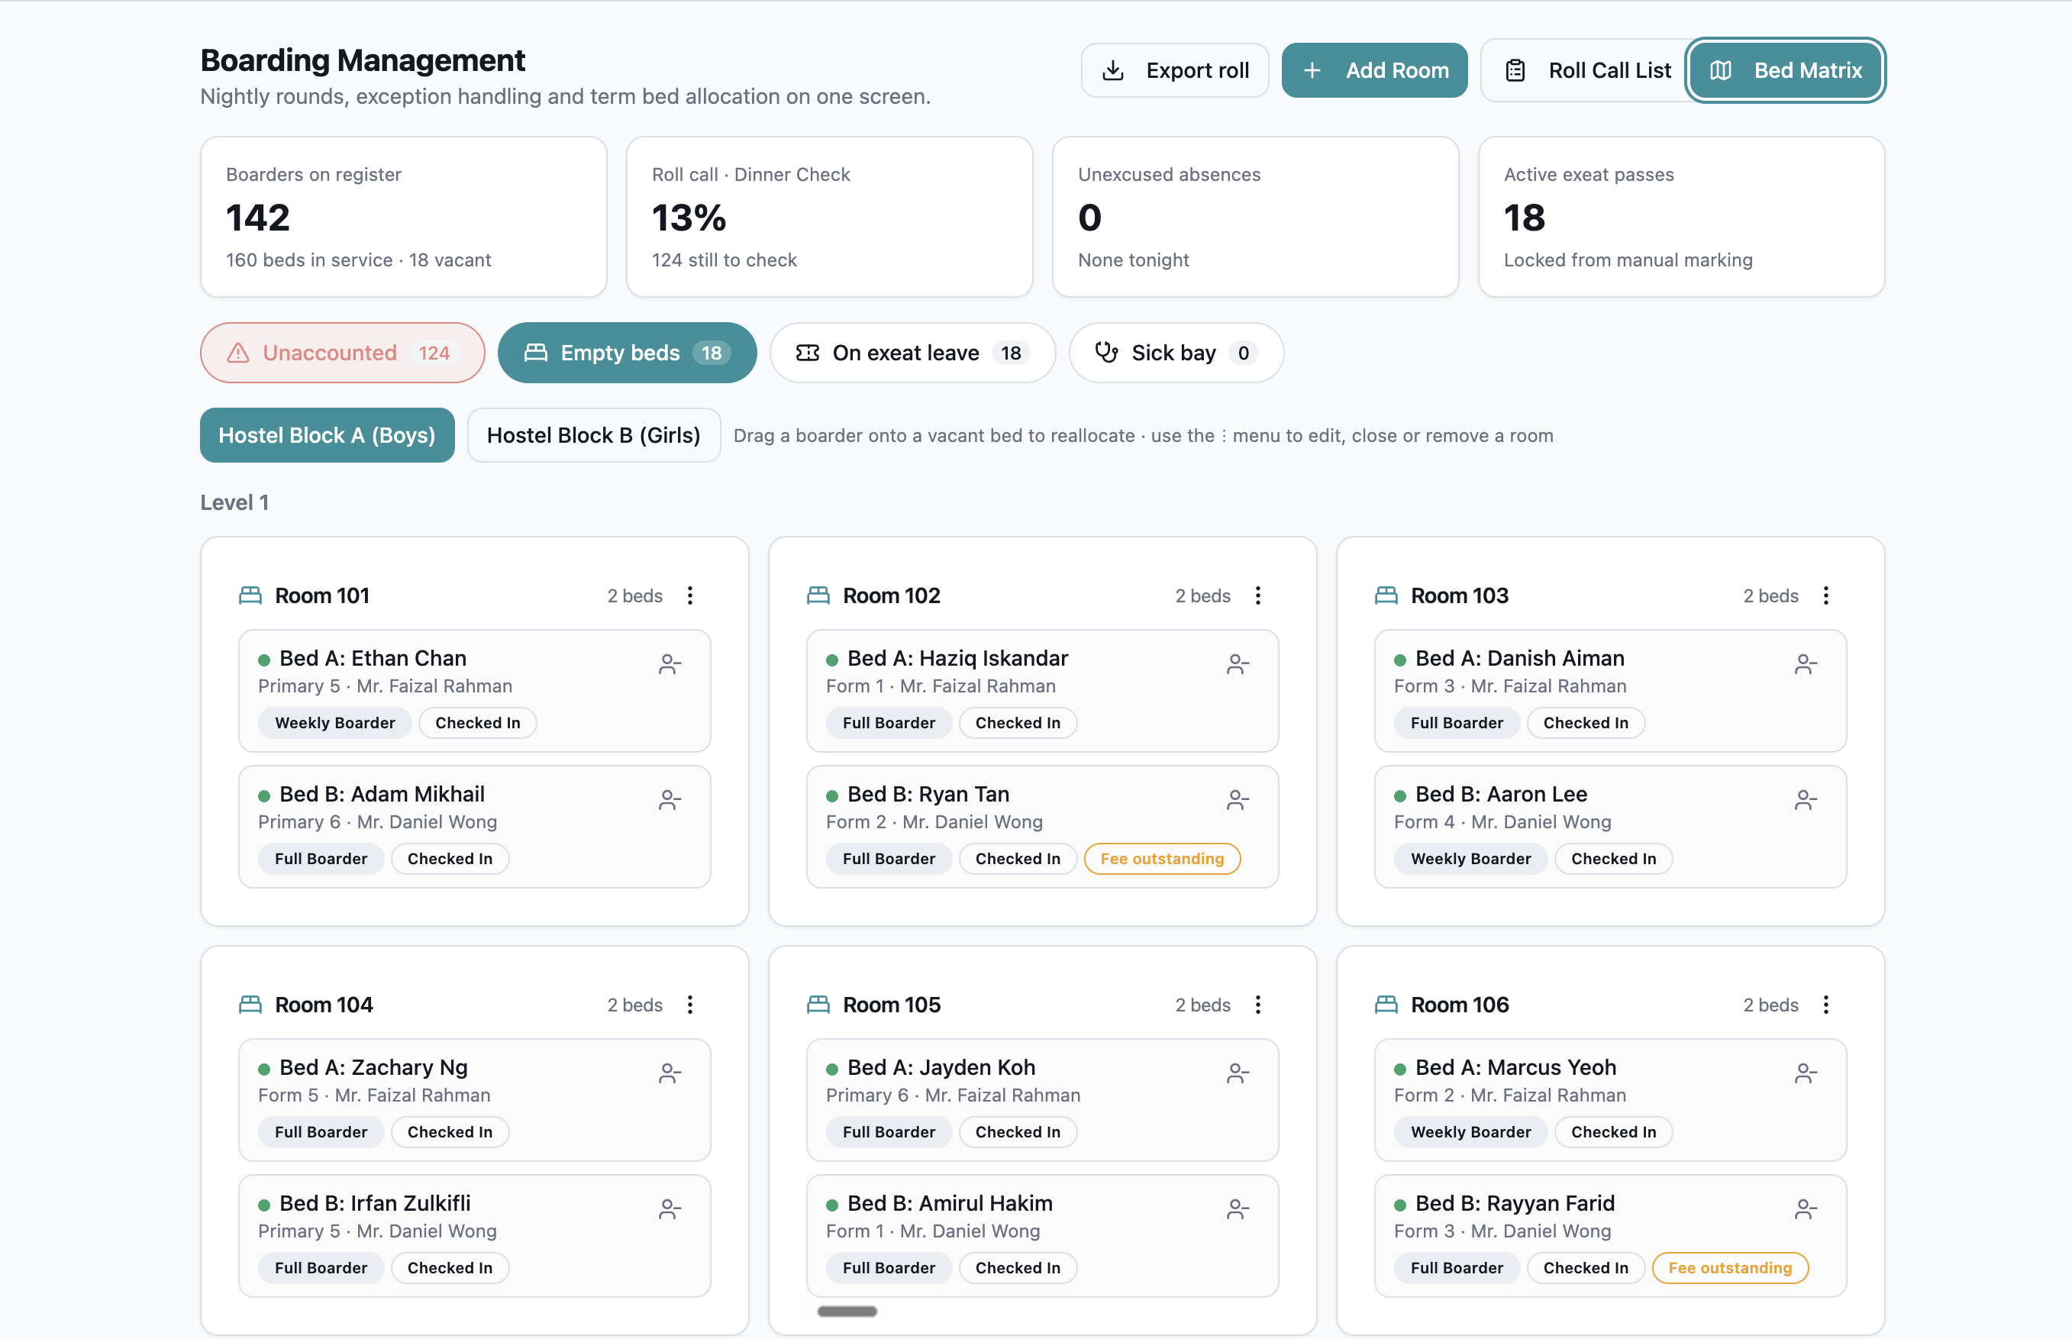The image size is (2072, 1339).
Task: Click the remove-boarder icon for Ethan Chan
Action: pyautogui.click(x=670, y=664)
